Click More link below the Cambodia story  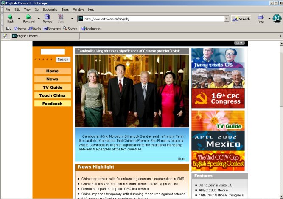coord(182,159)
